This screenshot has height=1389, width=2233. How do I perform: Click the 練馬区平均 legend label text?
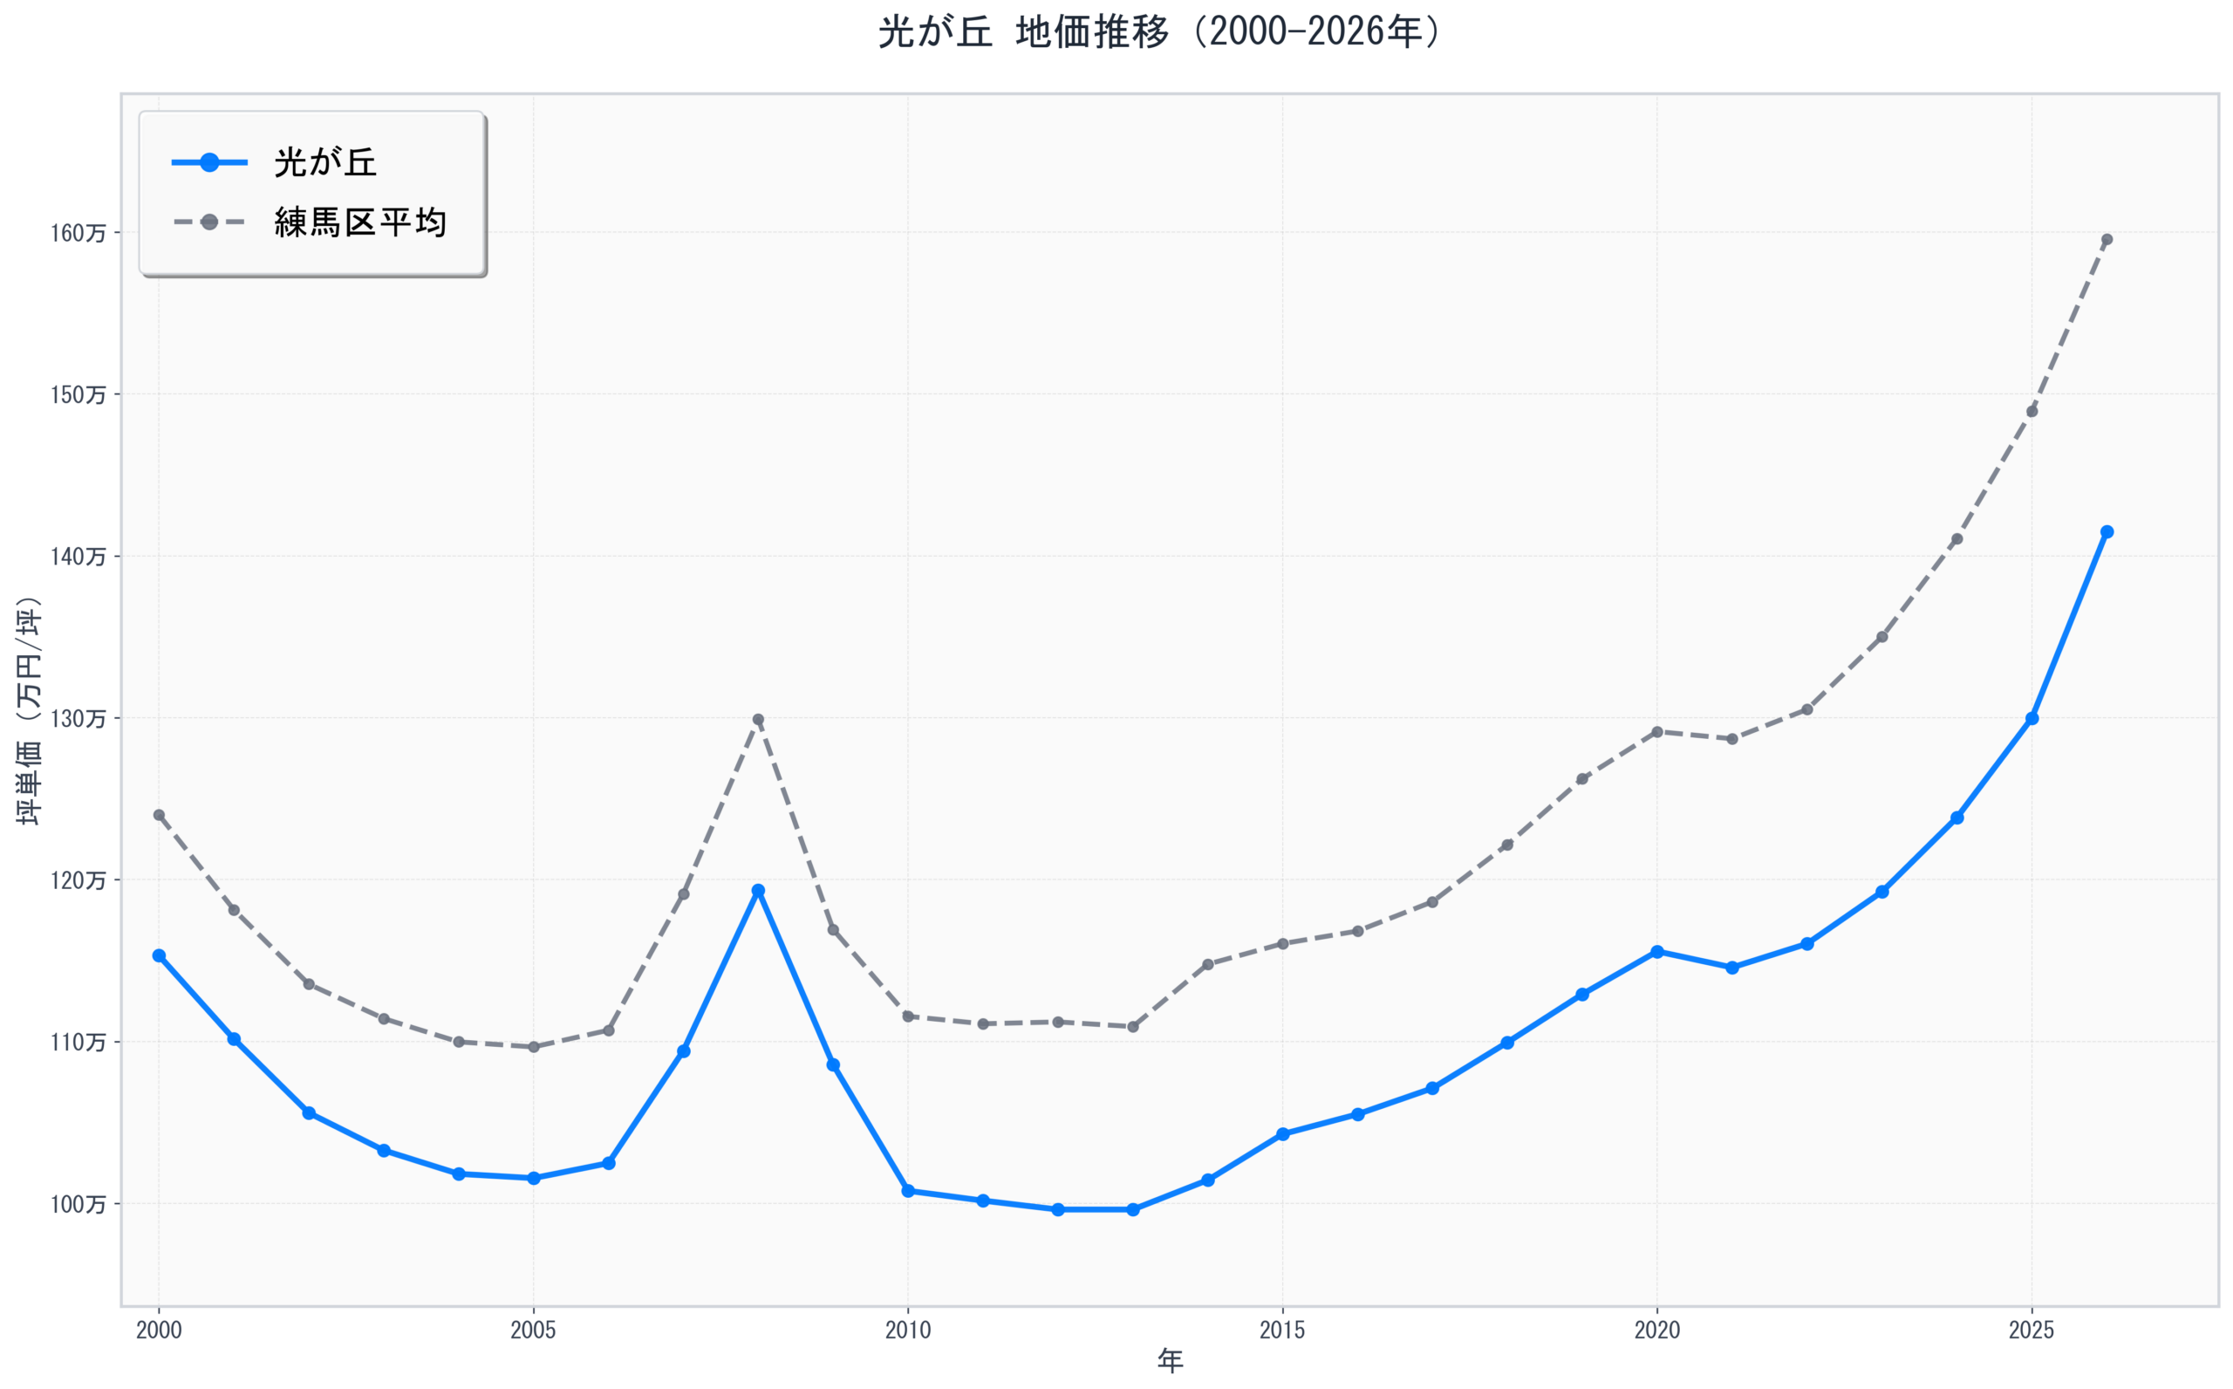tap(360, 222)
